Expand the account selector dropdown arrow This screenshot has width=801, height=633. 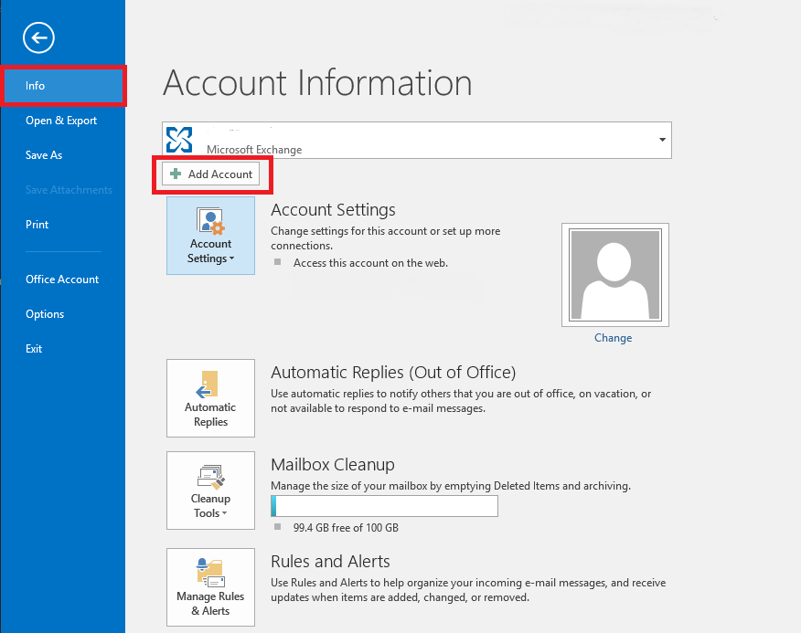click(x=662, y=140)
